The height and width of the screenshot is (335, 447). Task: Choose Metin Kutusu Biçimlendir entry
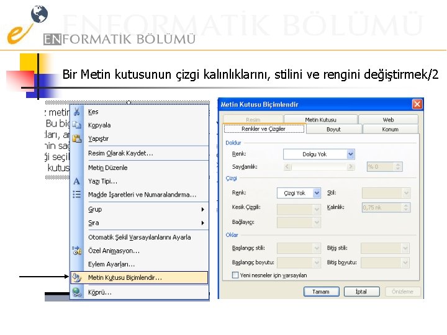pos(140,277)
